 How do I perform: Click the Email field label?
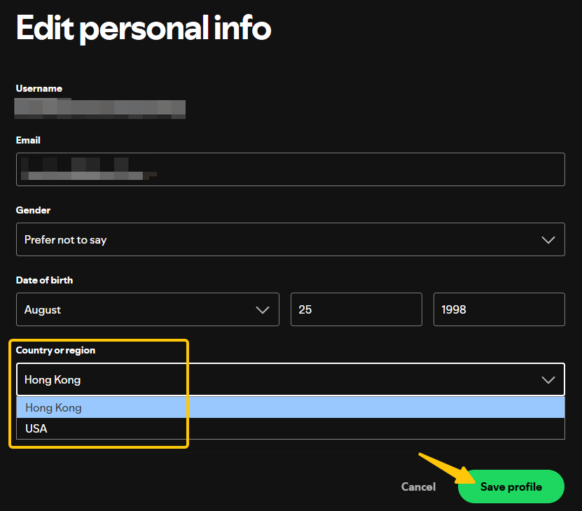[x=28, y=140]
